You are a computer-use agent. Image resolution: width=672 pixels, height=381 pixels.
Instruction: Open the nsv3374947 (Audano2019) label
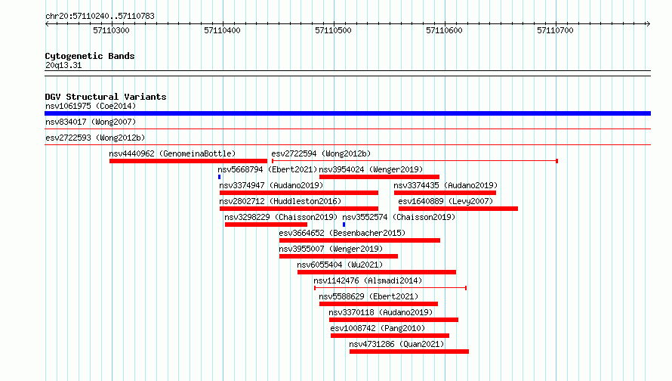pyautogui.click(x=271, y=185)
